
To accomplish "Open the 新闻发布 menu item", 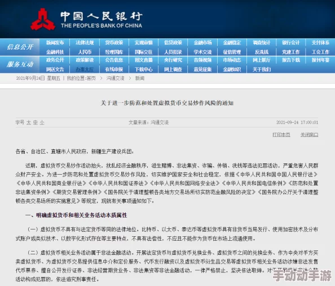I will click(55, 42).
